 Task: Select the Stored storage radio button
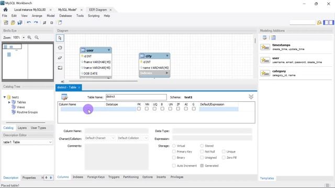coord(202,146)
